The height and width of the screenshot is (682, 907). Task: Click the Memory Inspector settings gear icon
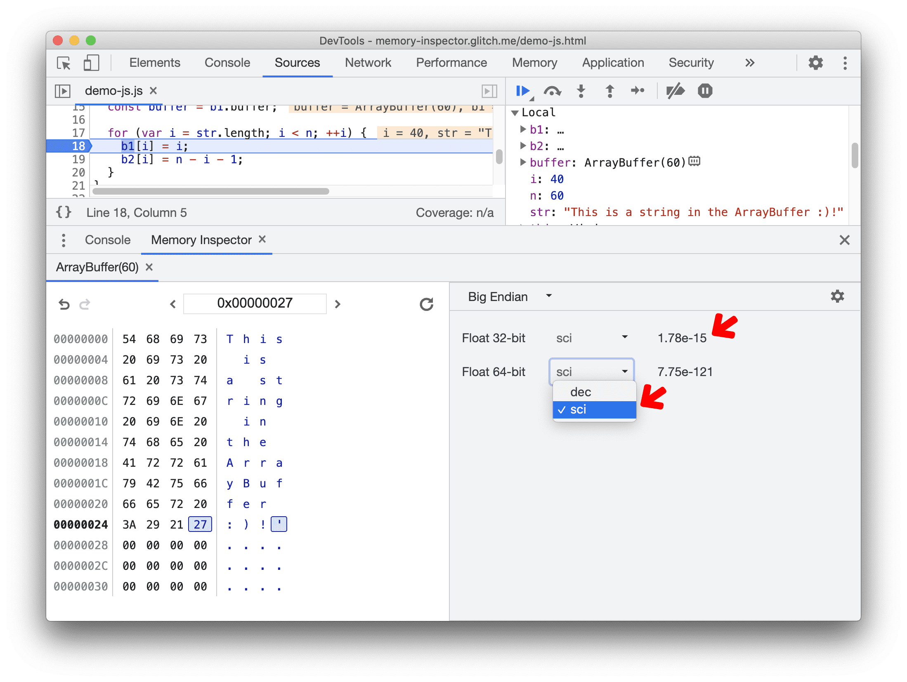click(837, 296)
